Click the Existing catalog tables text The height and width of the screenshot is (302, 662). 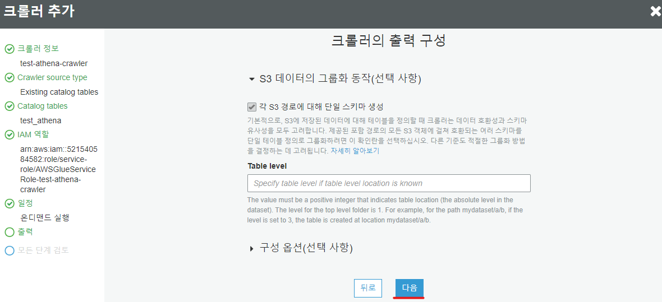(x=59, y=92)
